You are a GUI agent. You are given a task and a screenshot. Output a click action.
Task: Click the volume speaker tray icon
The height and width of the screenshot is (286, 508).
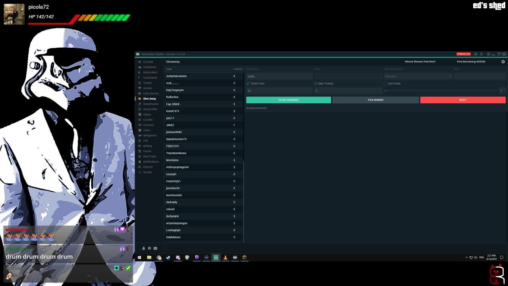[x=475, y=257]
